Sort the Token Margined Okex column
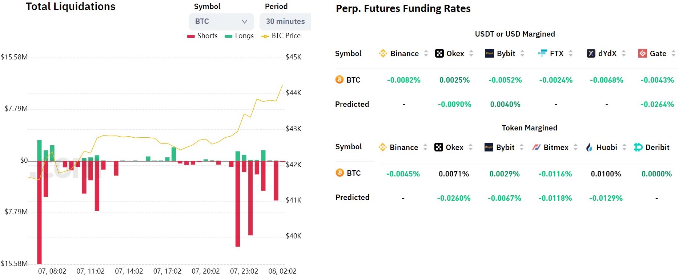 coord(470,147)
